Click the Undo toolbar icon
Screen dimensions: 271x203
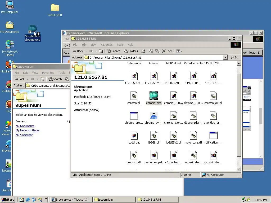[x=170, y=51]
